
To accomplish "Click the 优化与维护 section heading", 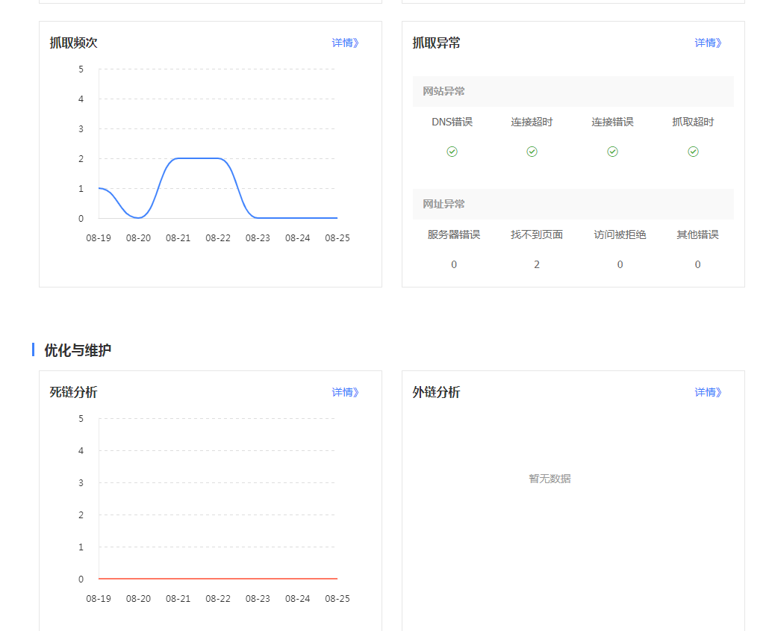I will (x=78, y=350).
